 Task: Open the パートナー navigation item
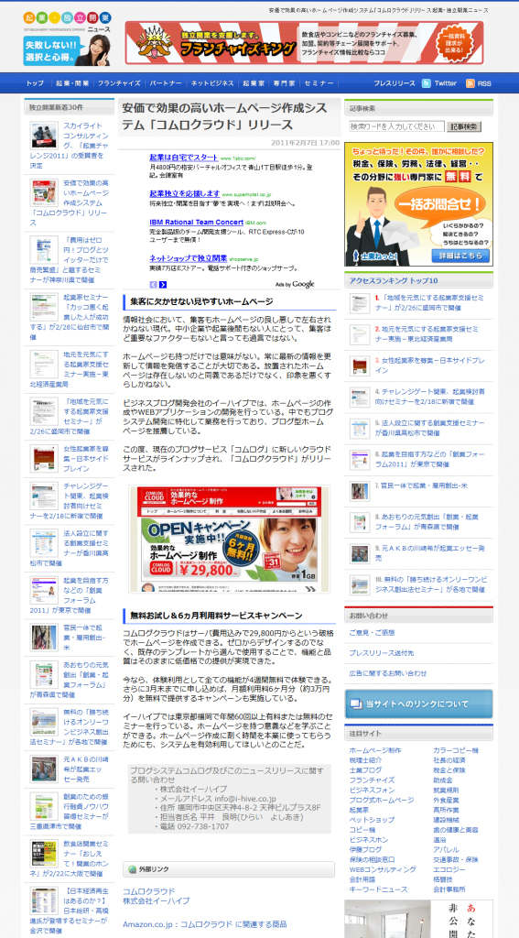point(166,83)
